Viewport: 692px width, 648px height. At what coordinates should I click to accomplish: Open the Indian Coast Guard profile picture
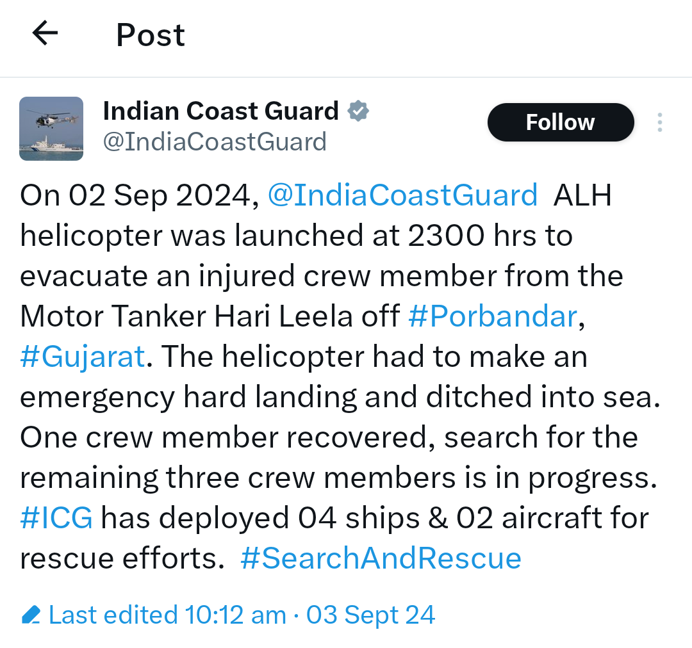pos(51,129)
